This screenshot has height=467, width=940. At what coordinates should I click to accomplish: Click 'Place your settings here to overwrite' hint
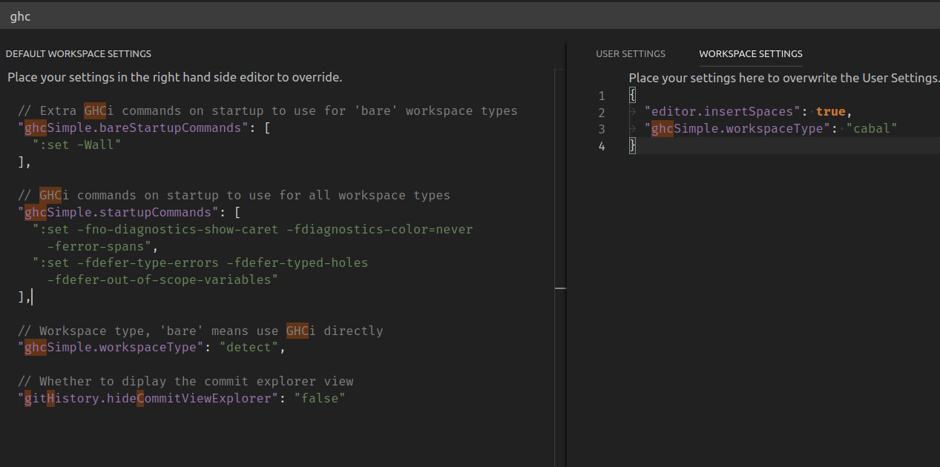(779, 77)
